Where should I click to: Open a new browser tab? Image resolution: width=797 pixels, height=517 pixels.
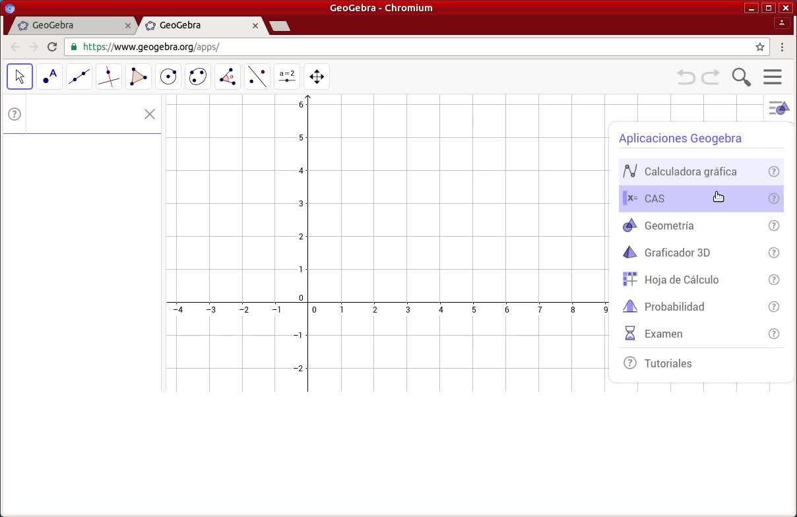[x=280, y=26]
